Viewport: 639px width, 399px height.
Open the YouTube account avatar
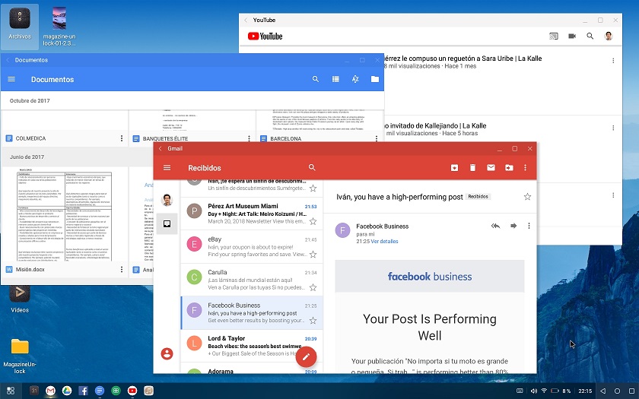609,36
